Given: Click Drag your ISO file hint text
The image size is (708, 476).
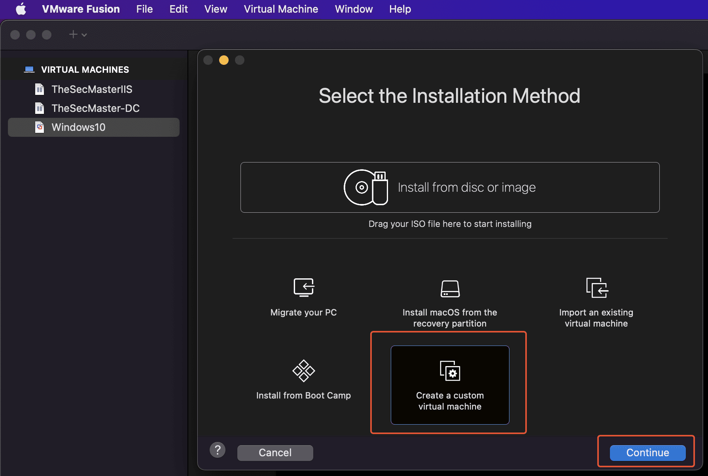Looking at the screenshot, I should (x=450, y=224).
